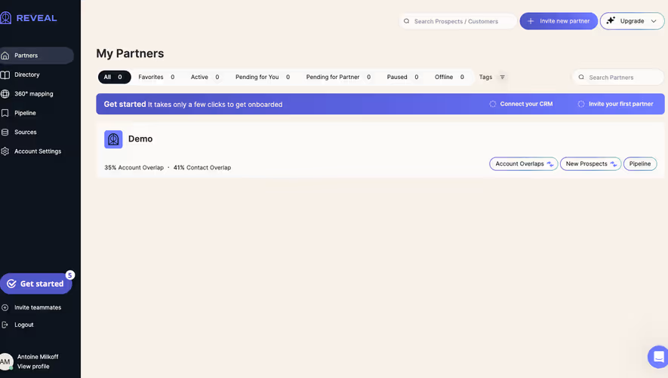The image size is (668, 378).
Task: Click the Get started badge showing 5
Action: (70, 275)
